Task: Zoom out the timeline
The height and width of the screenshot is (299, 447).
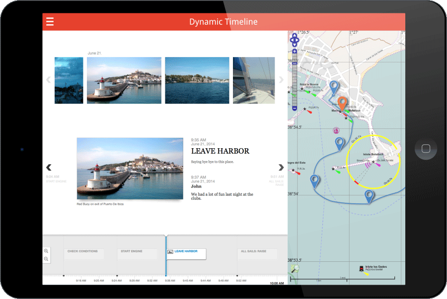Action: click(x=46, y=259)
